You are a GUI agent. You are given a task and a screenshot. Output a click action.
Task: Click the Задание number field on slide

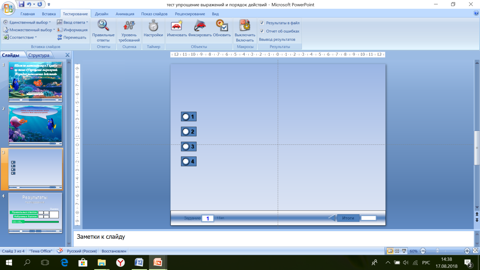(208, 218)
